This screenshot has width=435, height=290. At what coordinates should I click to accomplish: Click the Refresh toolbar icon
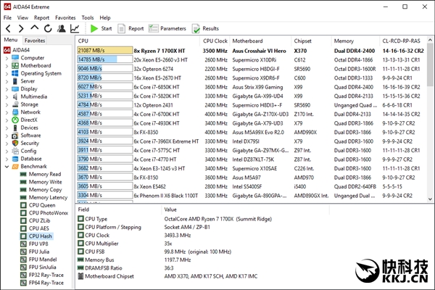[48, 28]
